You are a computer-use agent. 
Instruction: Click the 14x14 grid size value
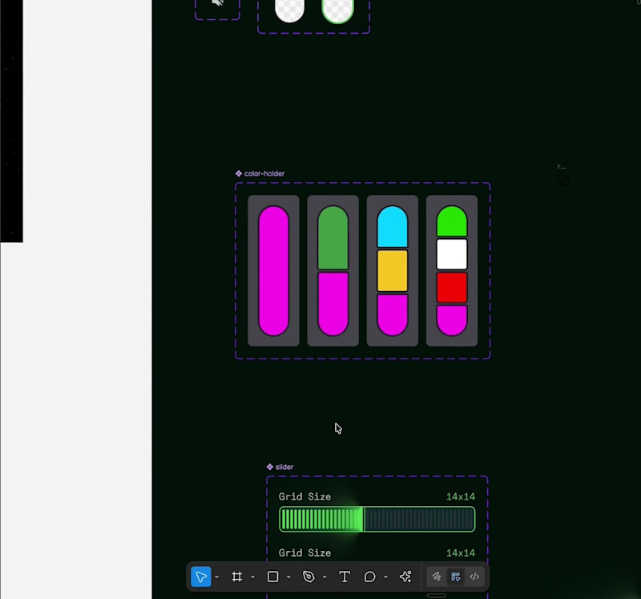(x=461, y=496)
